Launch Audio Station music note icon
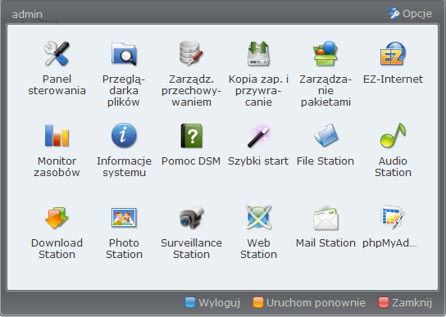 393,135
